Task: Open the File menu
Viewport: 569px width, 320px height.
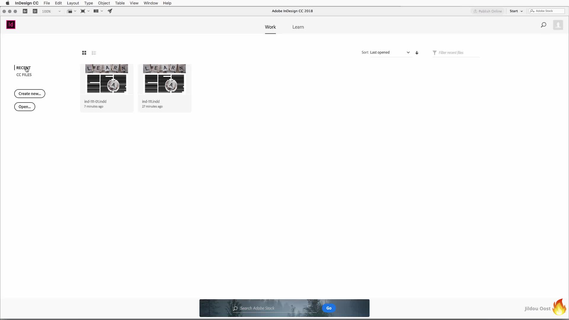Action: click(x=47, y=3)
